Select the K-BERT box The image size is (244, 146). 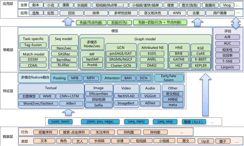click(x=201, y=60)
